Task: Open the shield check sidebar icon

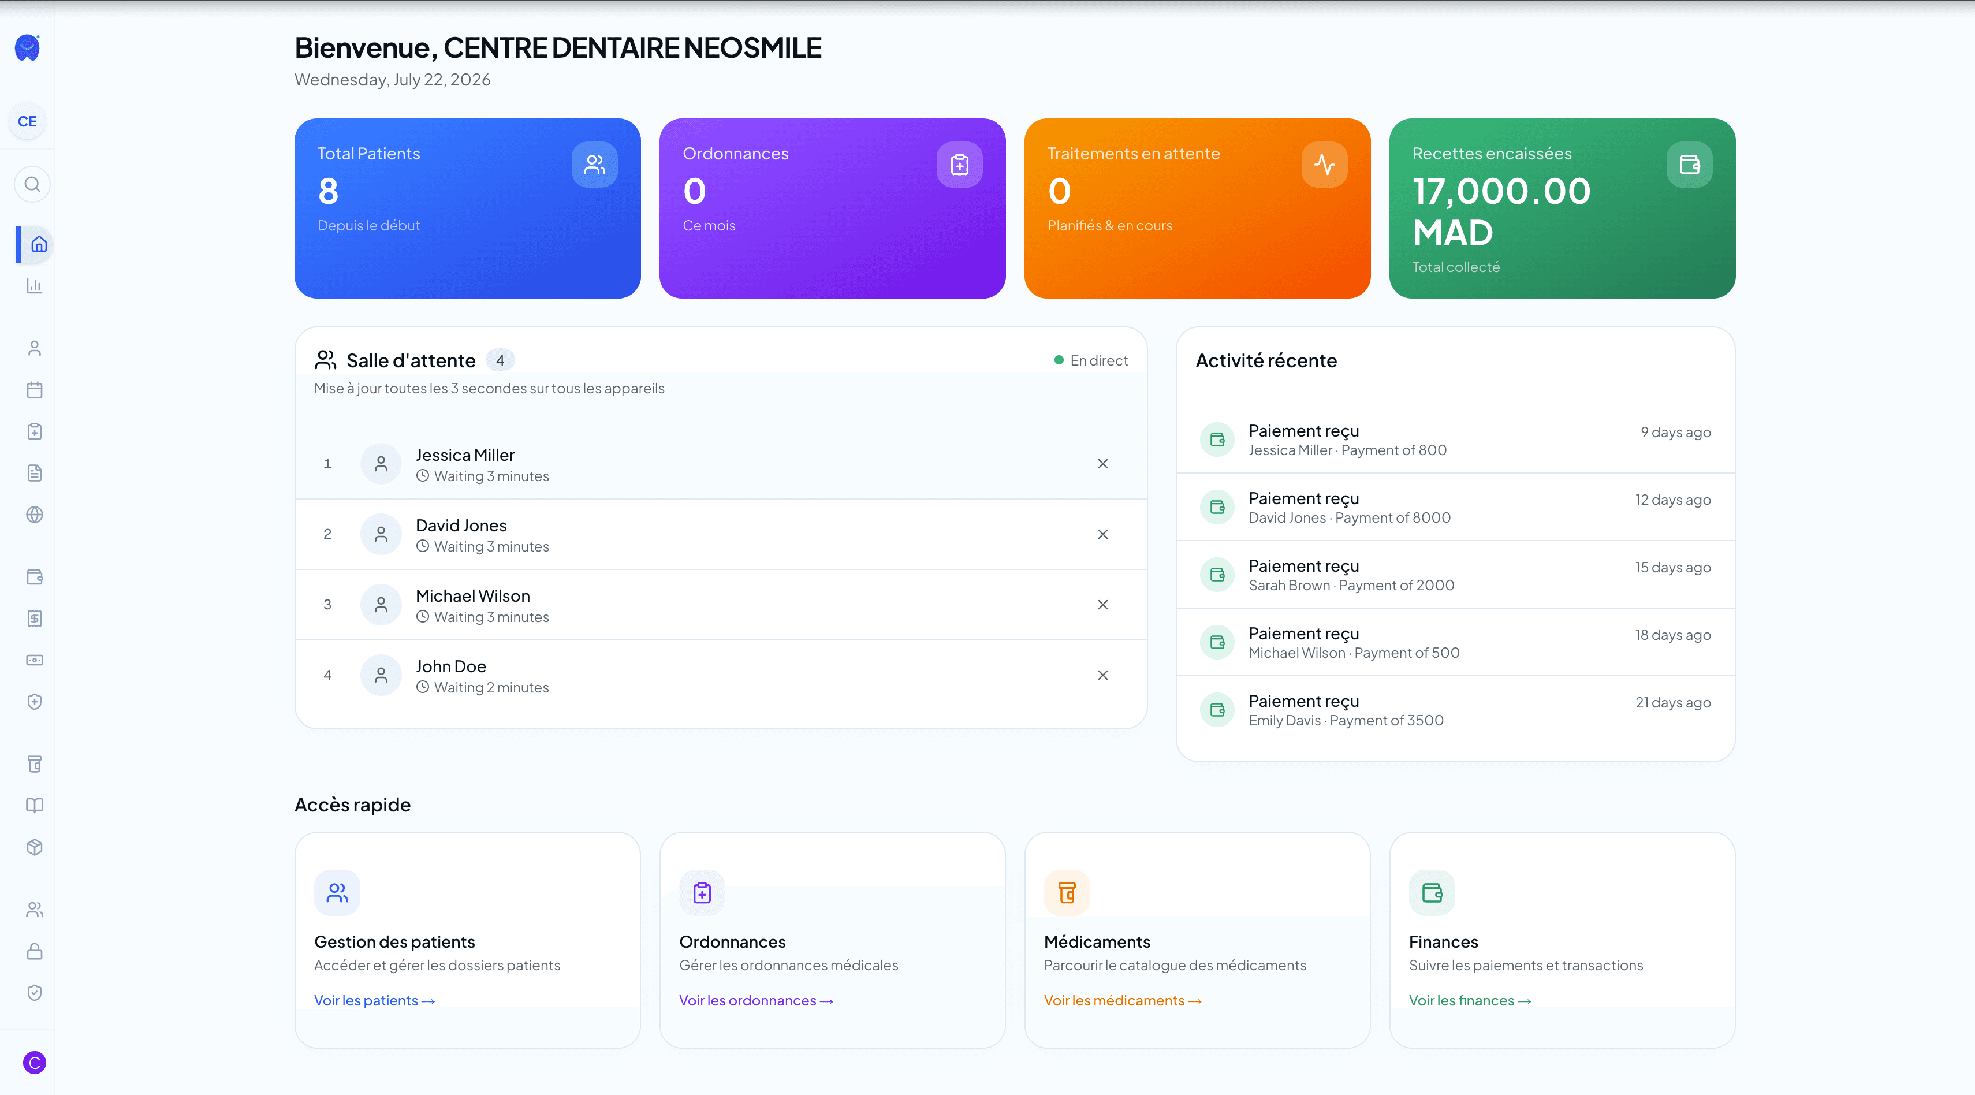Action: pyautogui.click(x=35, y=992)
